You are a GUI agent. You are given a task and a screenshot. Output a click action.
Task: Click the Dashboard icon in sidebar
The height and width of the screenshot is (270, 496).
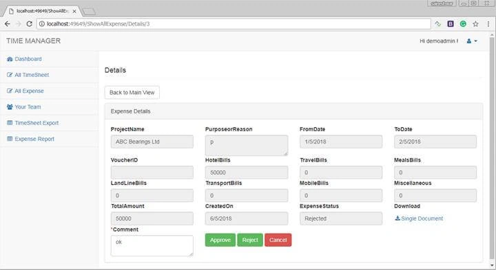coord(10,59)
